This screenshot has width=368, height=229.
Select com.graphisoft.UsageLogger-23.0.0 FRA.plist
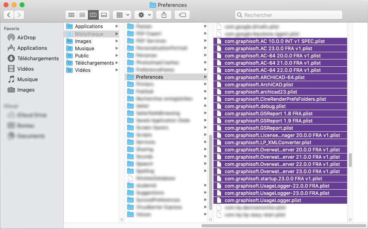pos(280,193)
